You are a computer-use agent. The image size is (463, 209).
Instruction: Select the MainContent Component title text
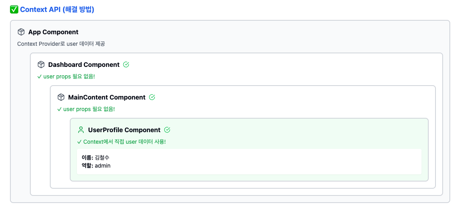[x=106, y=97]
